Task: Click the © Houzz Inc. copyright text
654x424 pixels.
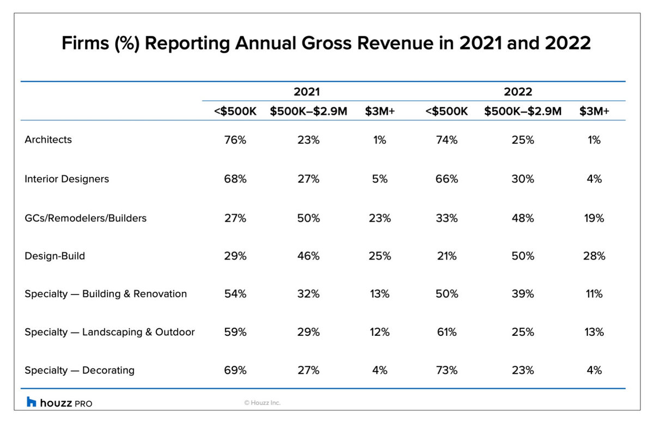Action: pos(262,403)
